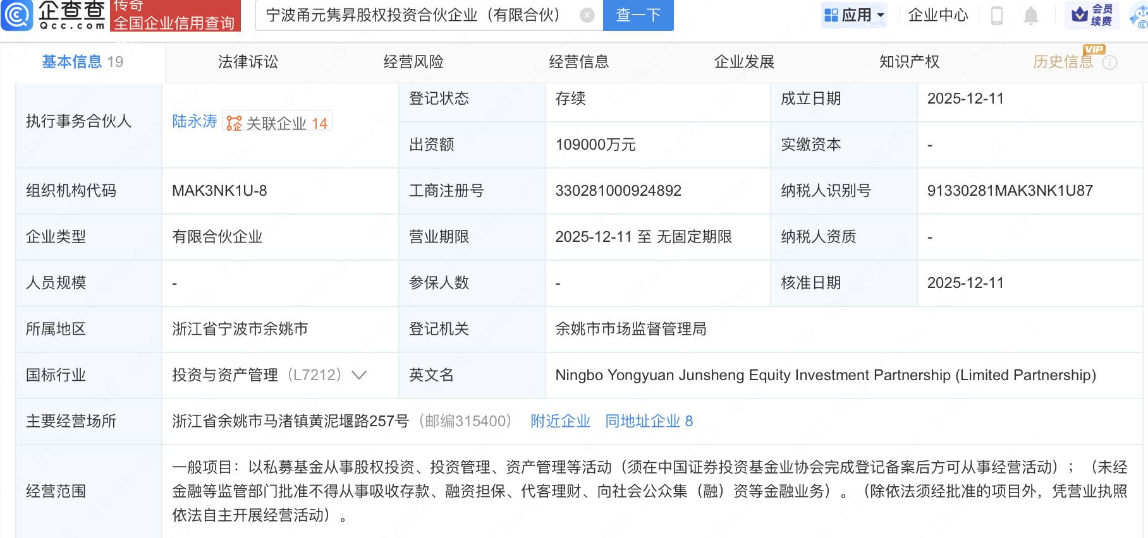Click the 附近企业 link

560,421
